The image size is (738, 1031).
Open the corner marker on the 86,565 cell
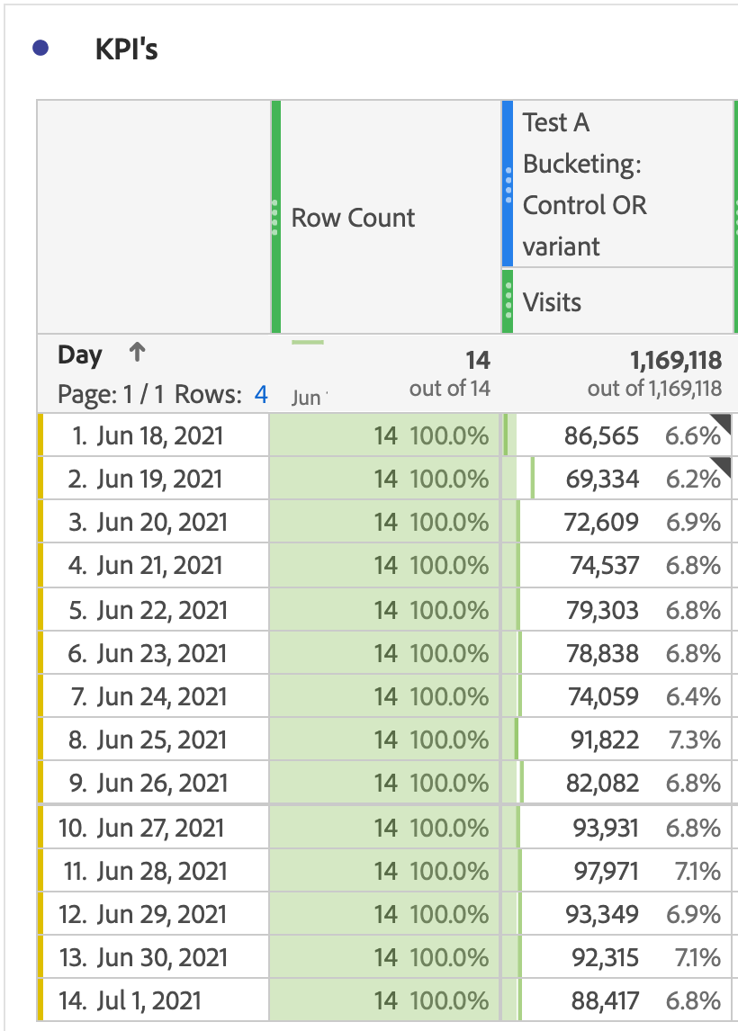(722, 423)
